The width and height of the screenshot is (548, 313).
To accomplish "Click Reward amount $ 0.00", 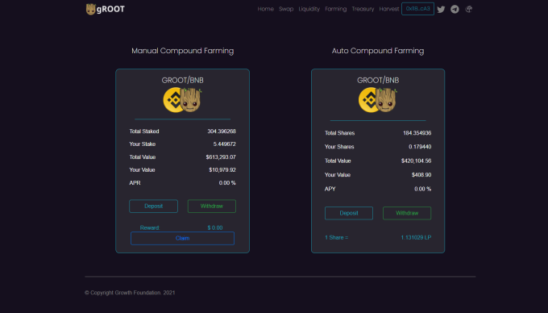I will click(x=215, y=227).
